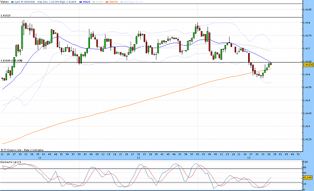Click the Bollinger 20 2.0 legend label
Screen dimensions: 314x191
134,2
